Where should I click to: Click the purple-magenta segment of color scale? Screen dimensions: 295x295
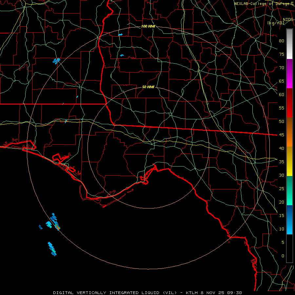click(x=289, y=73)
